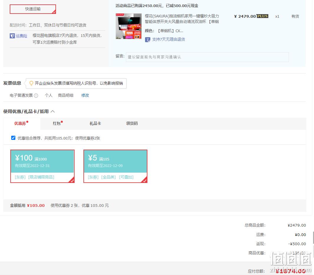Image resolution: width=314 pixels, height=275 pixels.
Task: Click the 留言 message input field
Action: (x=207, y=57)
